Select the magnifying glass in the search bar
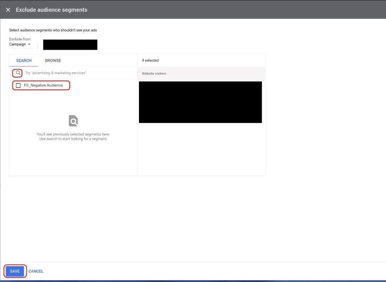 [x=18, y=73]
